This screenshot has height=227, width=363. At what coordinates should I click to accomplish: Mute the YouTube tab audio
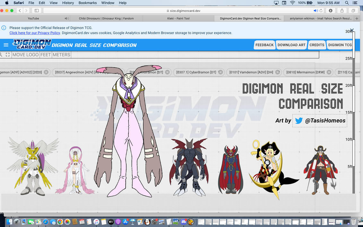point(66,18)
